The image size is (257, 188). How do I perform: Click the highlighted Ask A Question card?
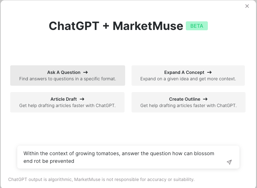pos(67,76)
